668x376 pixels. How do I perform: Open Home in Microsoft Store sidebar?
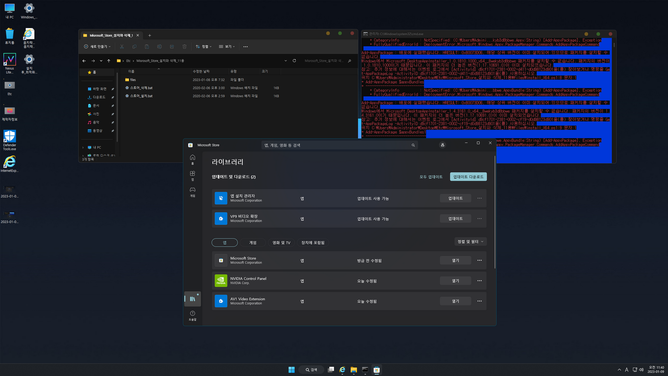click(192, 159)
